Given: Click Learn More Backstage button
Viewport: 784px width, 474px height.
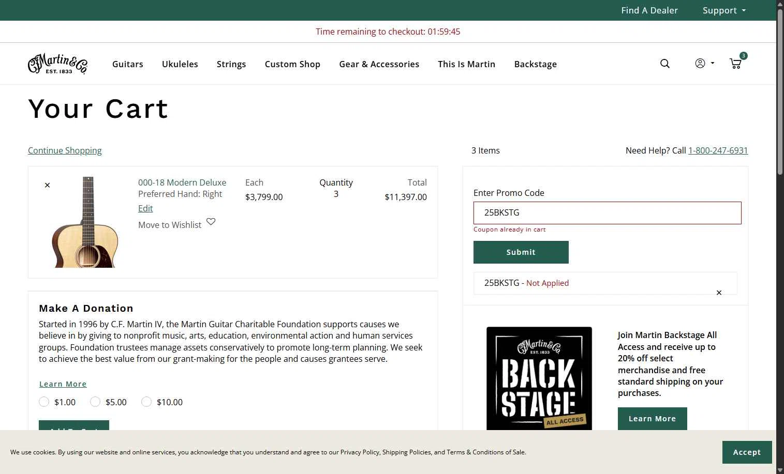Looking at the screenshot, I should pyautogui.click(x=653, y=419).
